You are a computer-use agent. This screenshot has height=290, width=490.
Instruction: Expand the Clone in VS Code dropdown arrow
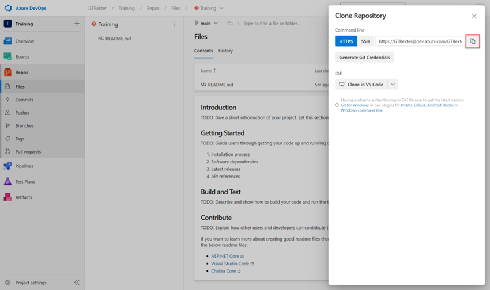(393, 84)
